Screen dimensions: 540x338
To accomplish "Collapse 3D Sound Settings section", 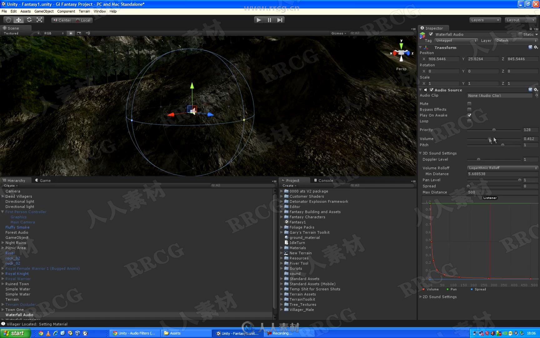I will click(x=421, y=153).
